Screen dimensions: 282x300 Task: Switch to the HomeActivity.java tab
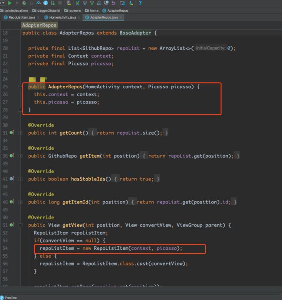62,17
